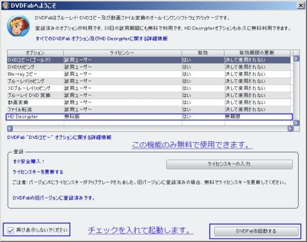
Task: Click the table's scroll up arrow
Action: 297,58
